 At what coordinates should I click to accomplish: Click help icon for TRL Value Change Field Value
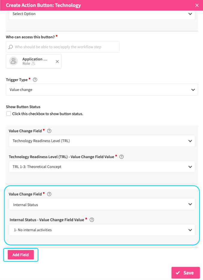pyautogui.click(x=121, y=157)
